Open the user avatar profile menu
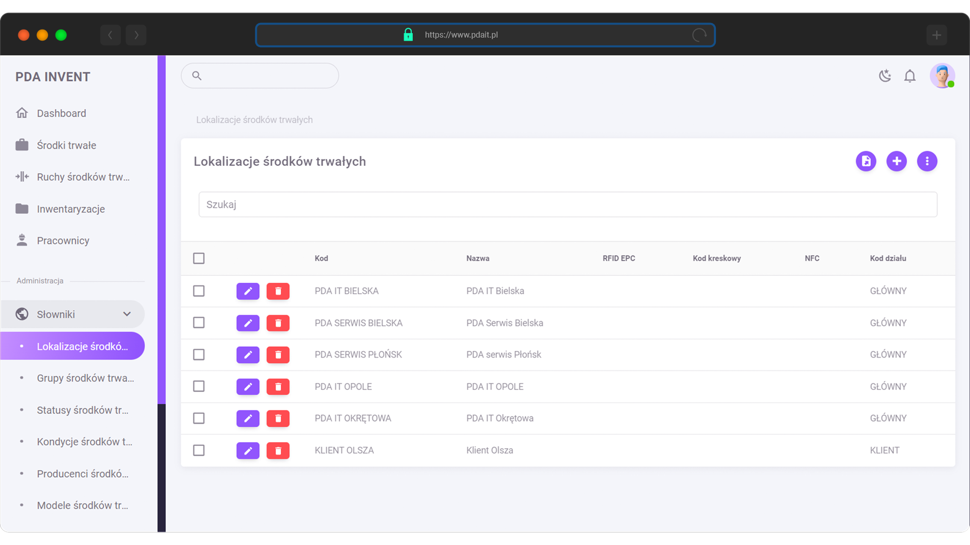This screenshot has height=545, width=970. [942, 76]
